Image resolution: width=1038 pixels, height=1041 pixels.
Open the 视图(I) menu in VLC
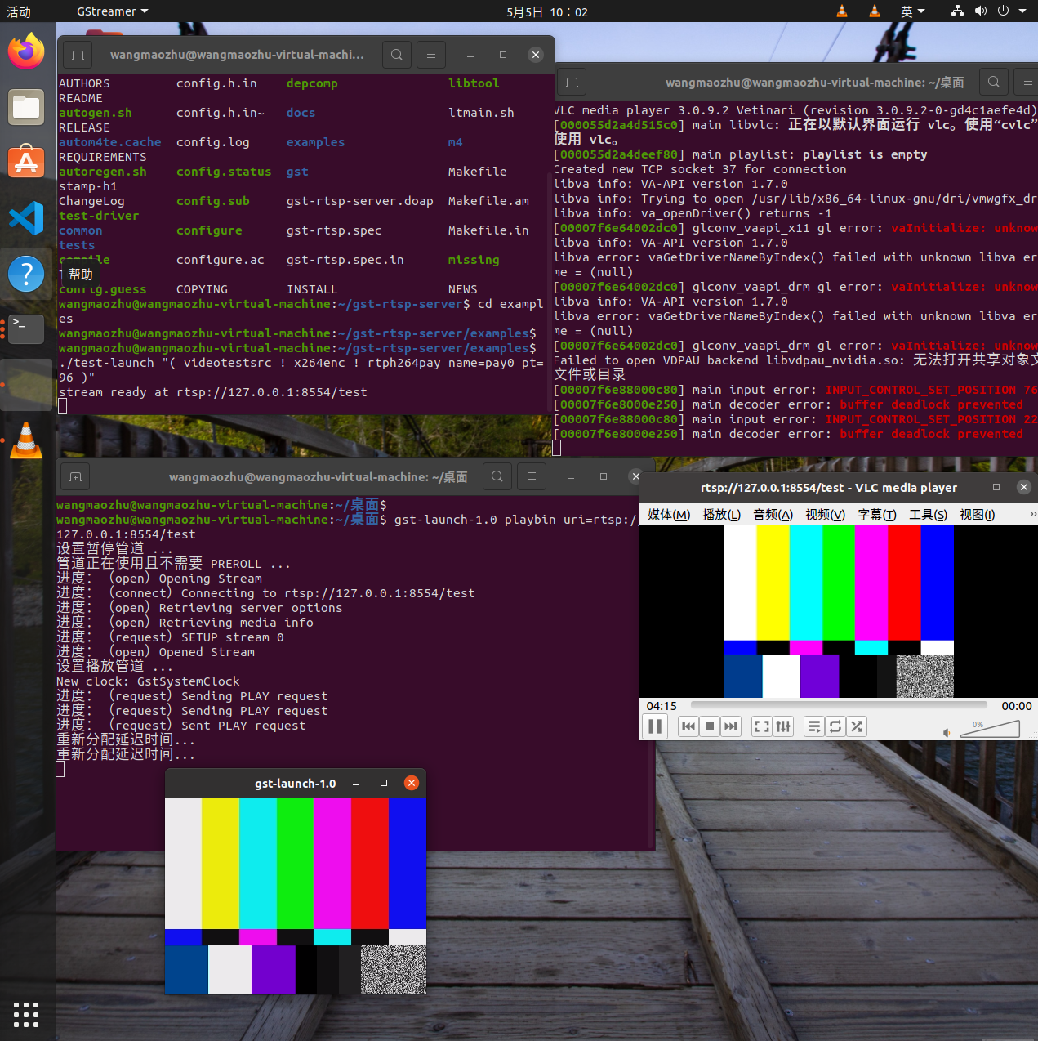tap(978, 515)
